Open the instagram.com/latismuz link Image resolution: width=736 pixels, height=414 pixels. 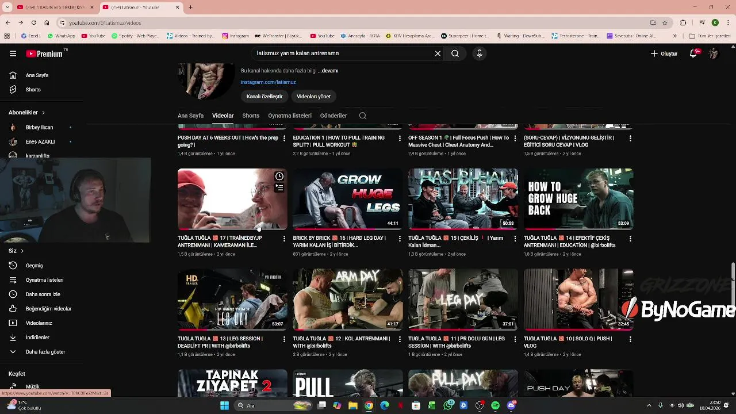click(x=268, y=82)
